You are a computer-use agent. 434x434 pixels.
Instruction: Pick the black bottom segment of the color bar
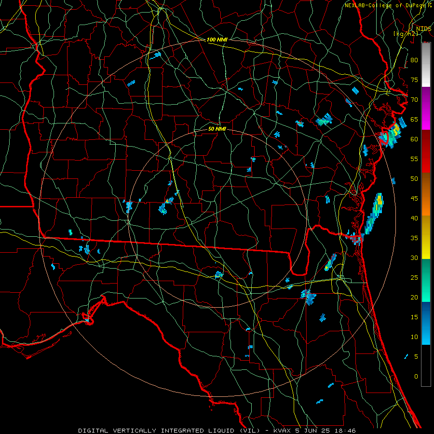coord(426,365)
